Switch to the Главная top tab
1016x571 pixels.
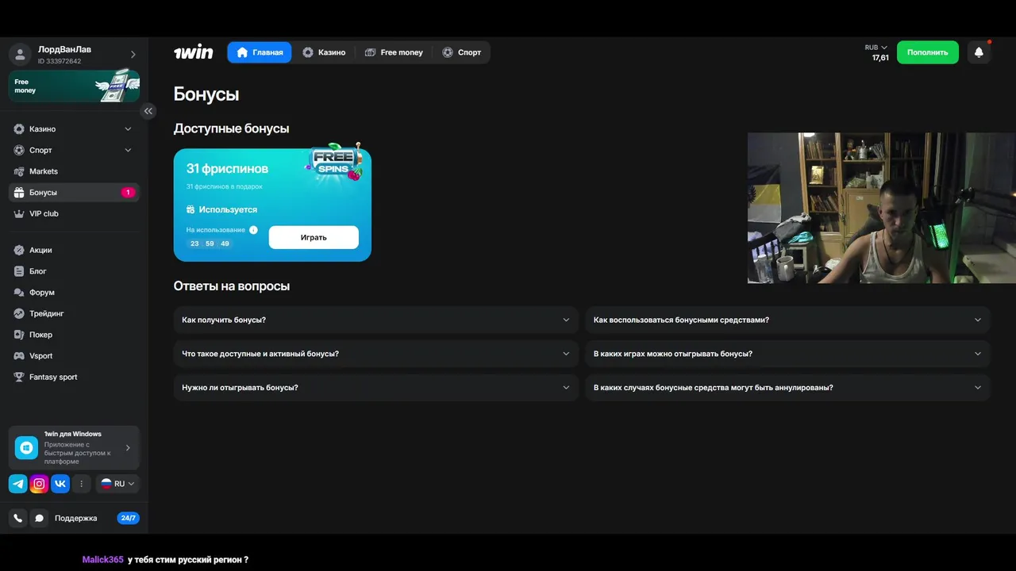pyautogui.click(x=260, y=52)
